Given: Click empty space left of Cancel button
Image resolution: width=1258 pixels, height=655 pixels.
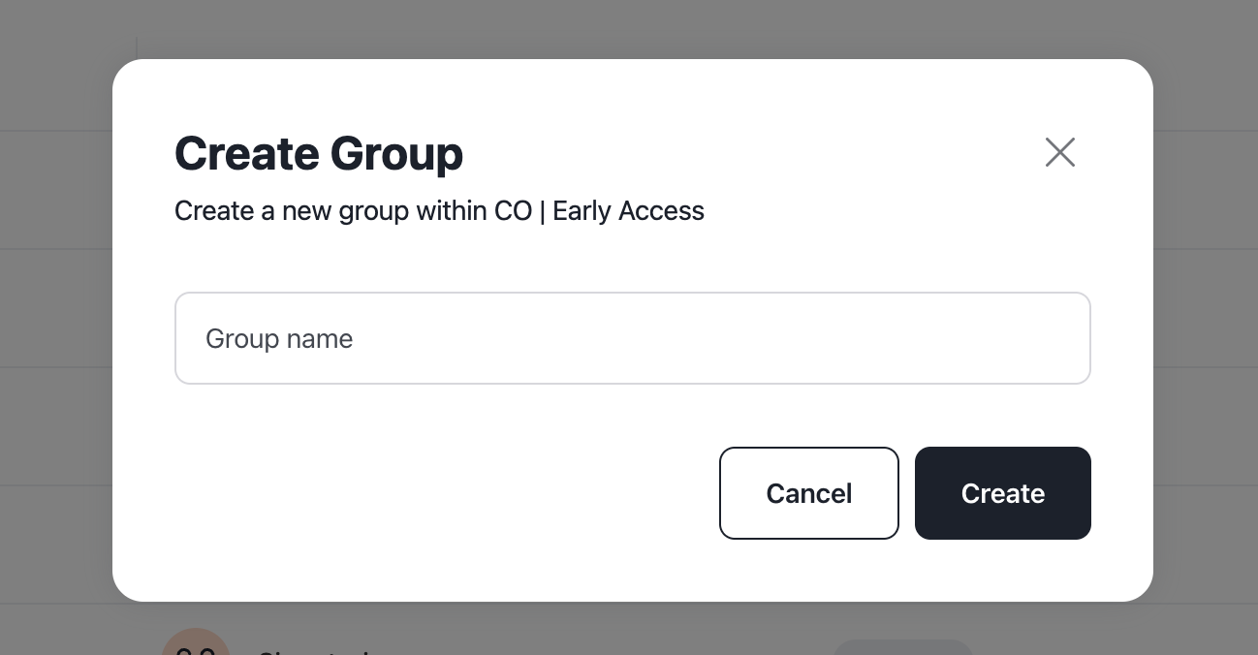Looking at the screenshot, I should pos(446,493).
